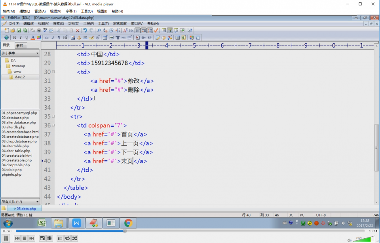Click the red Delete X icon
This screenshot has width=380, height=243.
tap(77, 30)
